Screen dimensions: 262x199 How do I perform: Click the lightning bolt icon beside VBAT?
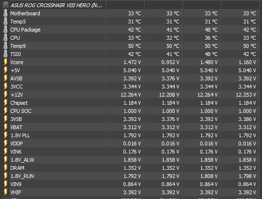tap(5, 127)
